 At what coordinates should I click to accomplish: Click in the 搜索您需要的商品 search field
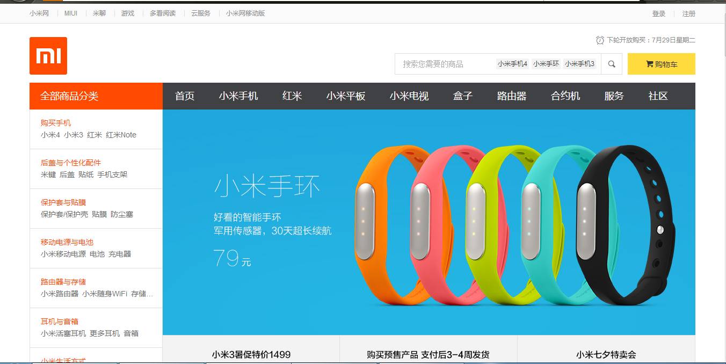(x=446, y=64)
